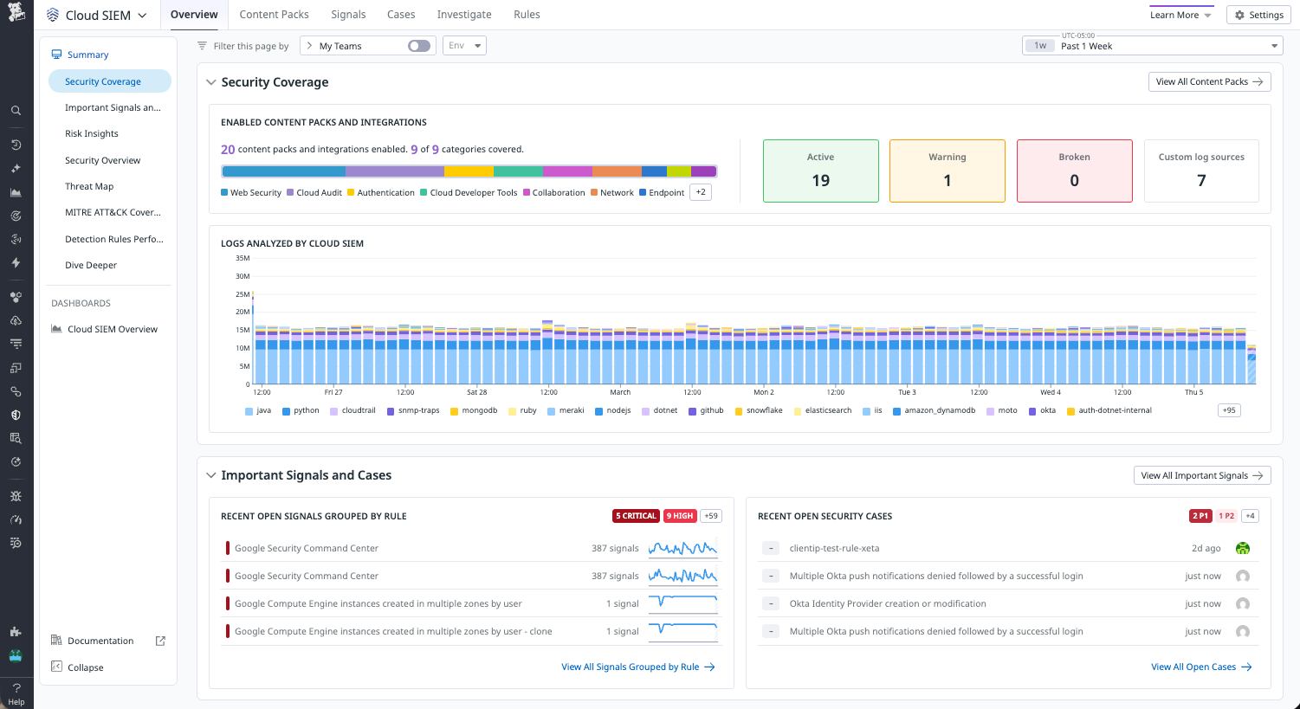1300x709 pixels.
Task: Click the Summary monitor icon
Action: (x=56, y=55)
